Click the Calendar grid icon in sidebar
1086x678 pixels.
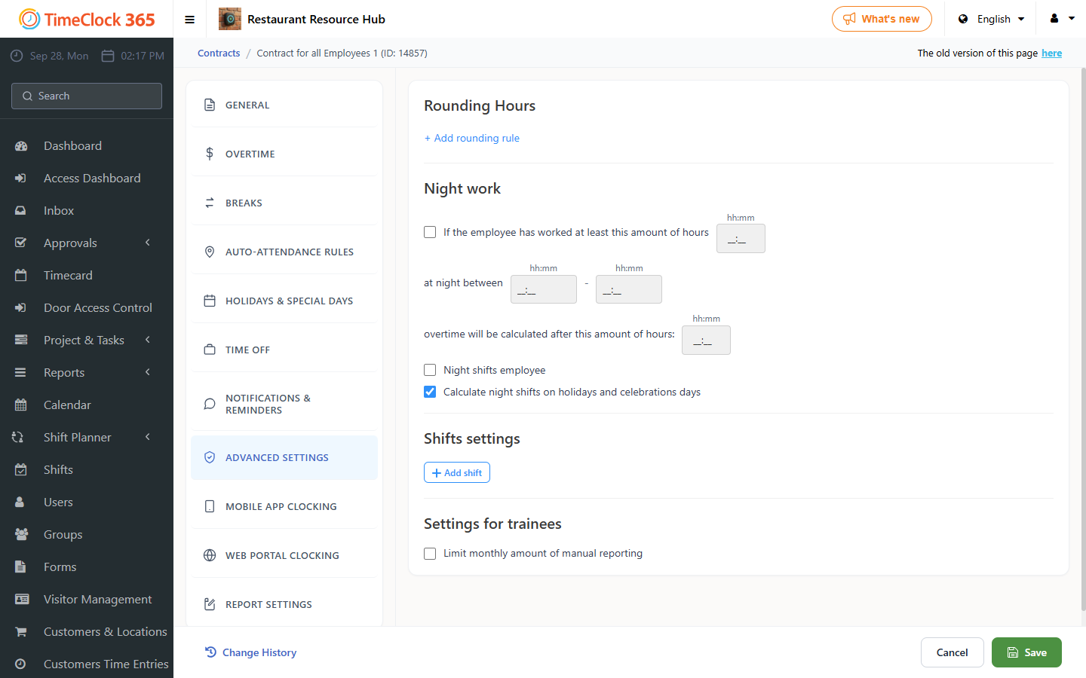[x=21, y=405]
